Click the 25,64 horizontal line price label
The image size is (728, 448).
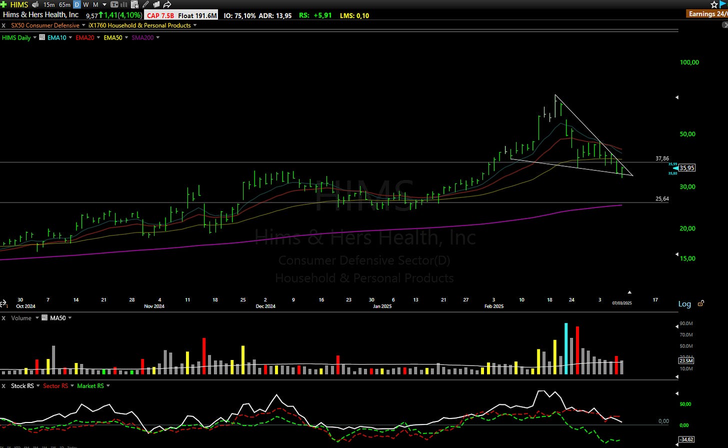[662, 199]
